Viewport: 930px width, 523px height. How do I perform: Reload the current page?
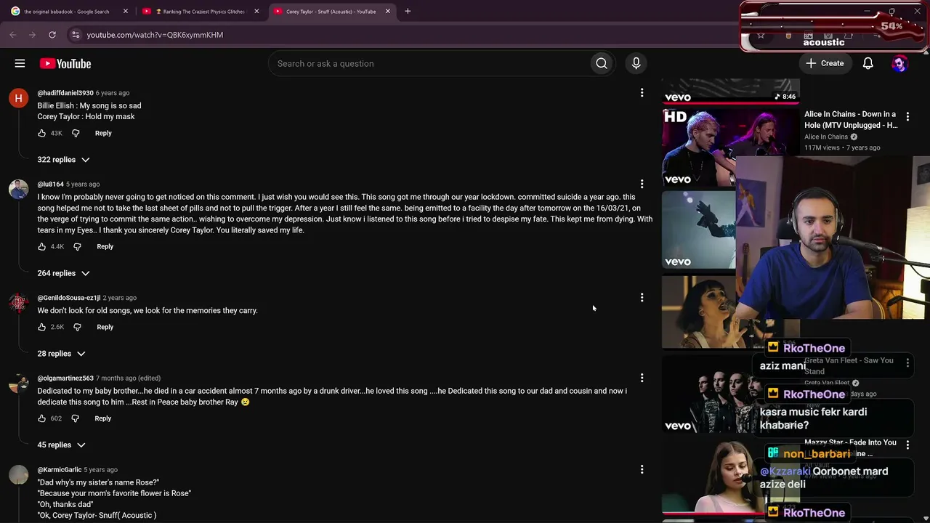coord(52,34)
